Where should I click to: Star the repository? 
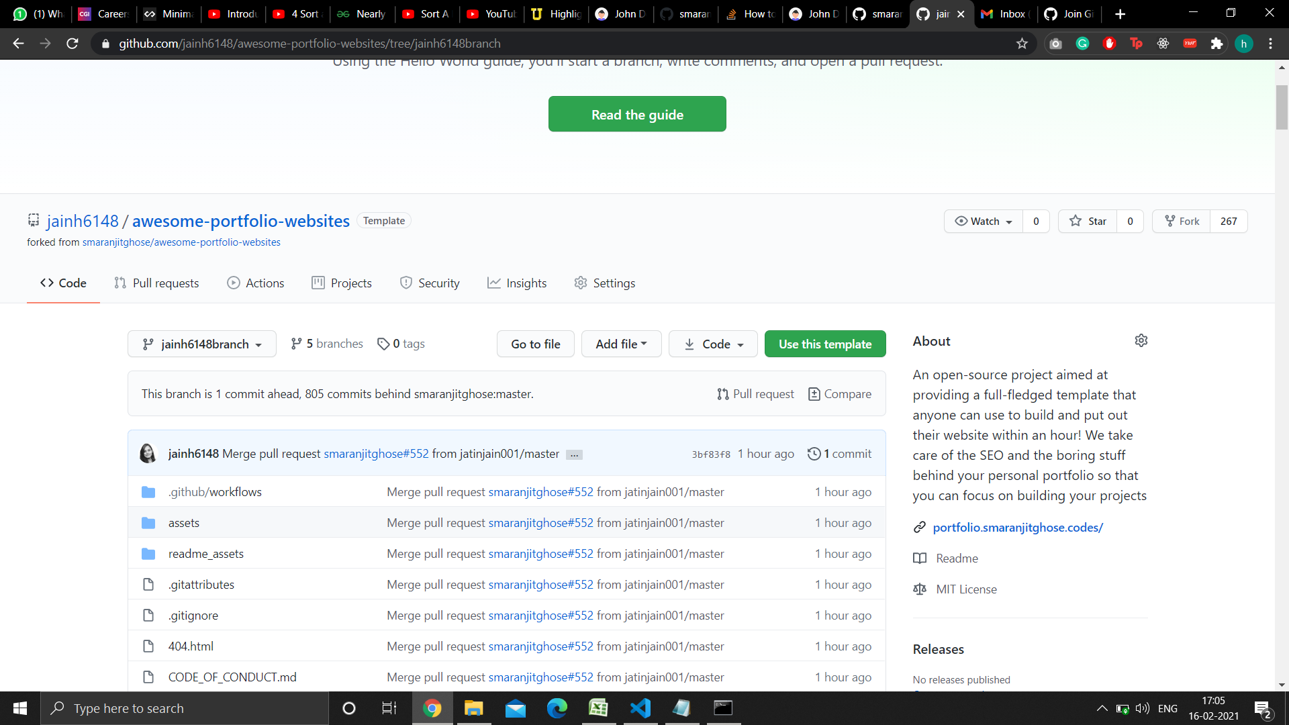point(1087,221)
